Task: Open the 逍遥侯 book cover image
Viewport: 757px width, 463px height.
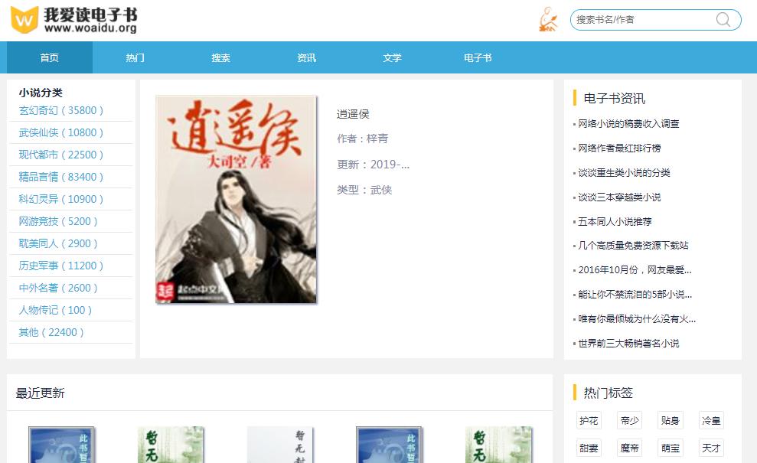Action: pyautogui.click(x=235, y=199)
